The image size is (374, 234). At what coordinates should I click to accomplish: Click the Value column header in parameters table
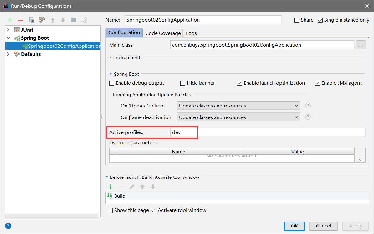coord(297,152)
